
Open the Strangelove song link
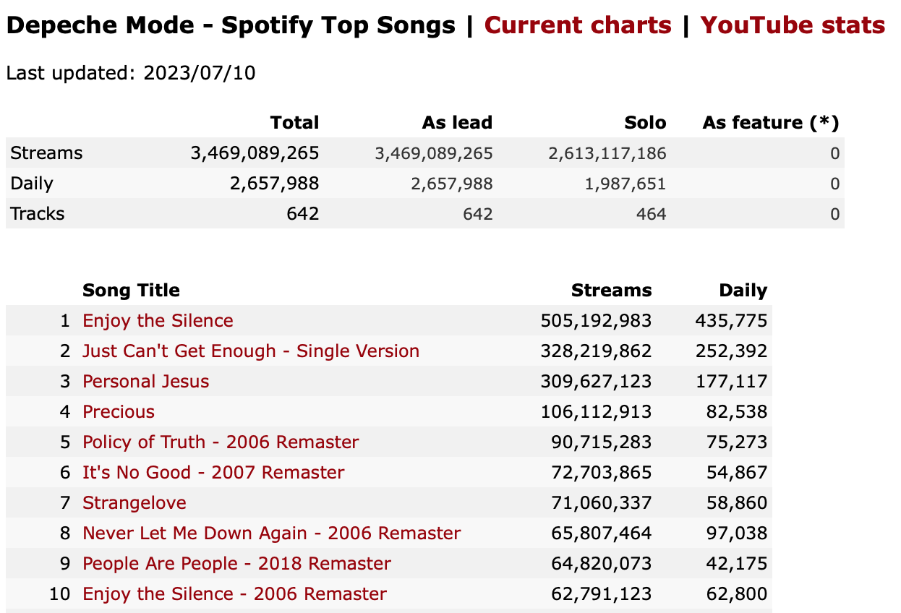pos(134,503)
